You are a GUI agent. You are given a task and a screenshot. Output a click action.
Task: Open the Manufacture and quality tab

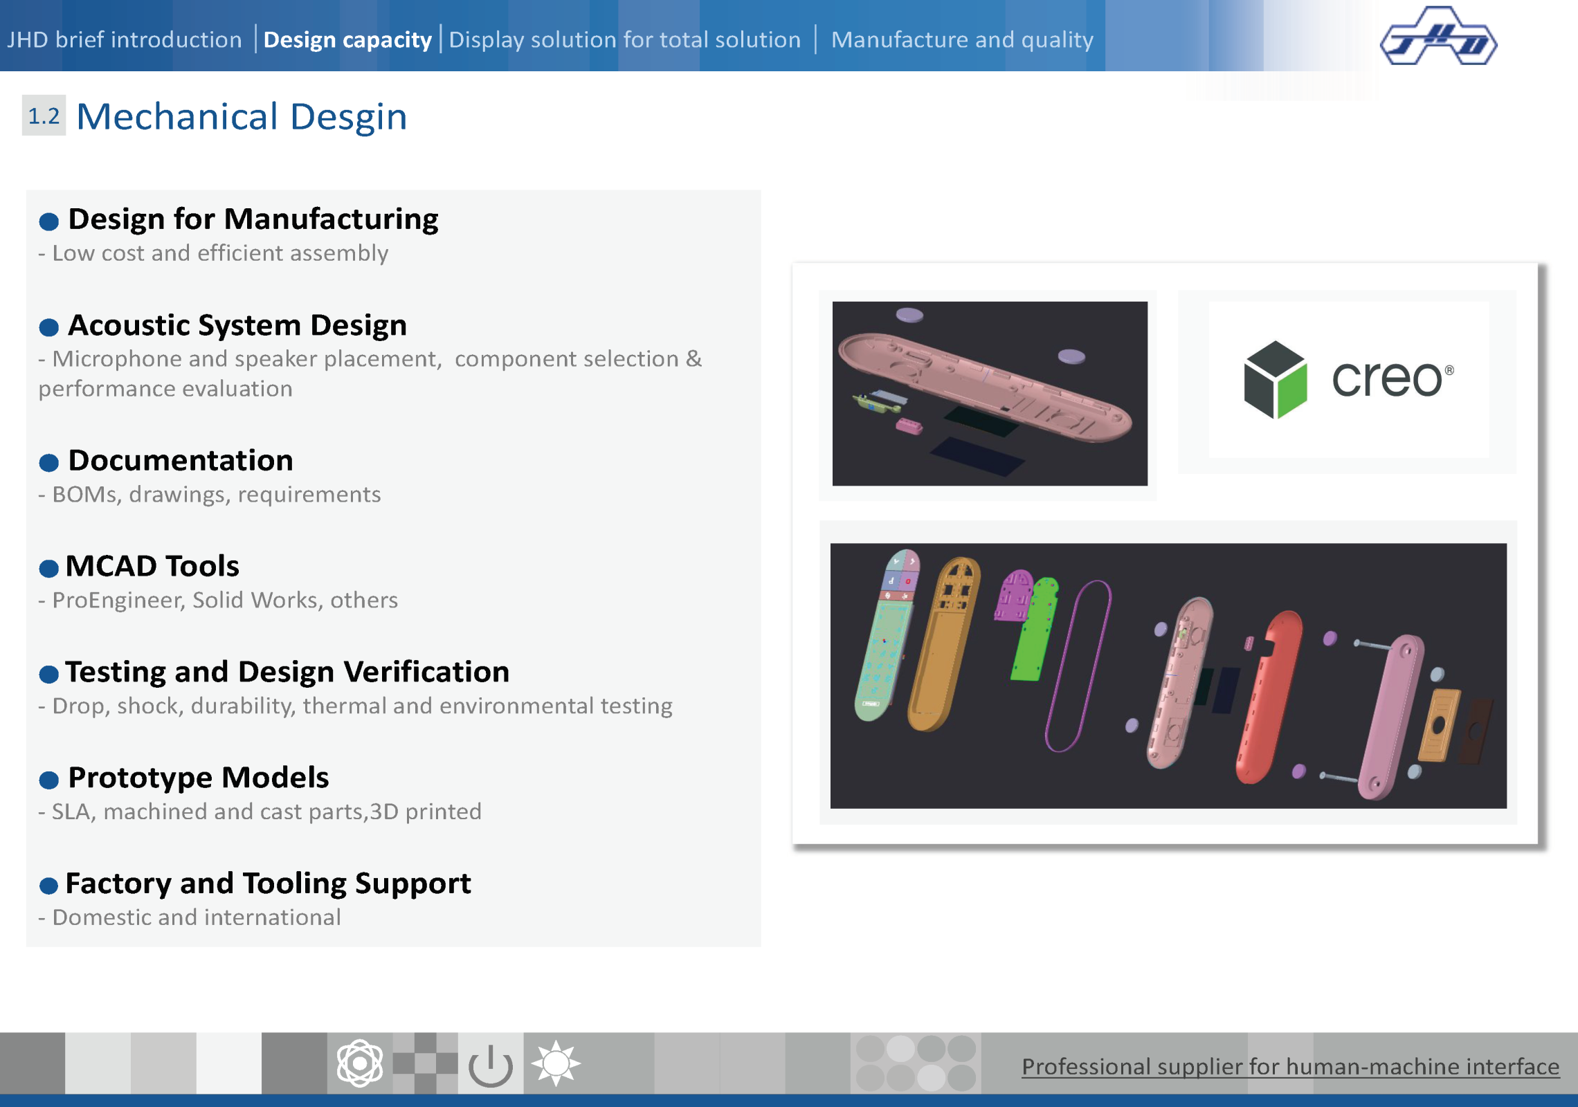pyautogui.click(x=962, y=39)
